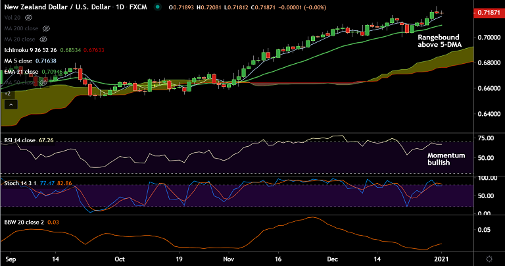Image resolution: width=505 pixels, height=266 pixels.
Task: Expand the +2 hidden indicators label
Action: (7, 94)
